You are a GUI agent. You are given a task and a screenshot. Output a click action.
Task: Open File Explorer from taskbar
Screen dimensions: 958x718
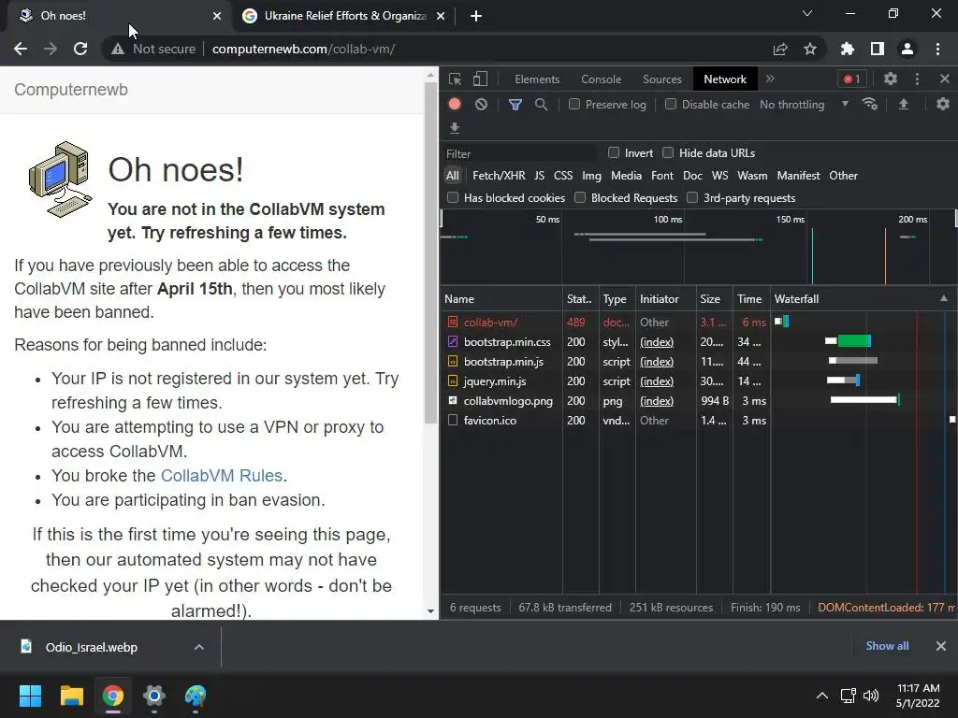pyautogui.click(x=71, y=696)
